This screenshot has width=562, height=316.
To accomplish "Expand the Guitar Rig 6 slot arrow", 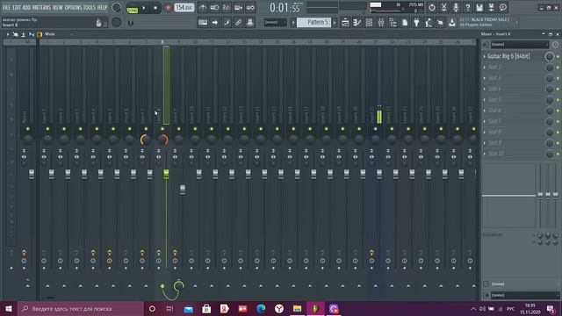I will coord(485,56).
